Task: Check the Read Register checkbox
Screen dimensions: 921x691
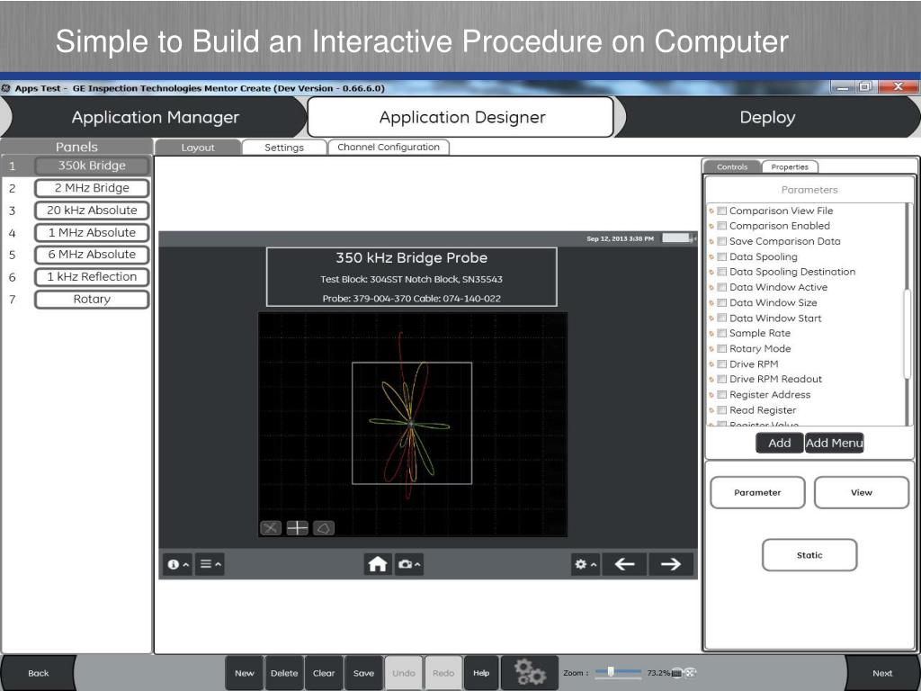Action: pyautogui.click(x=722, y=410)
